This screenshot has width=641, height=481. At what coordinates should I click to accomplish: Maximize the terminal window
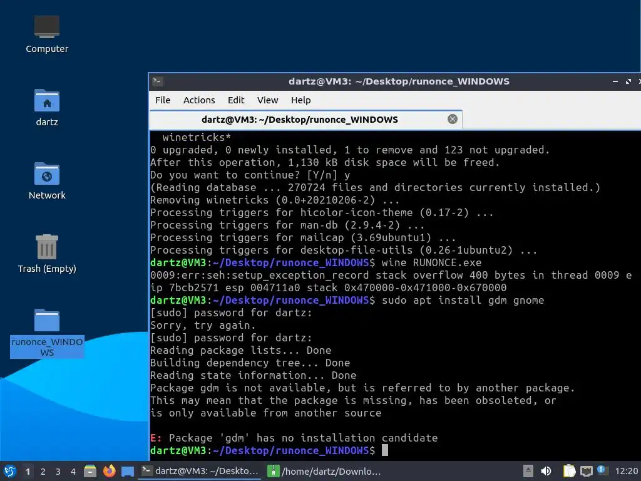628,81
